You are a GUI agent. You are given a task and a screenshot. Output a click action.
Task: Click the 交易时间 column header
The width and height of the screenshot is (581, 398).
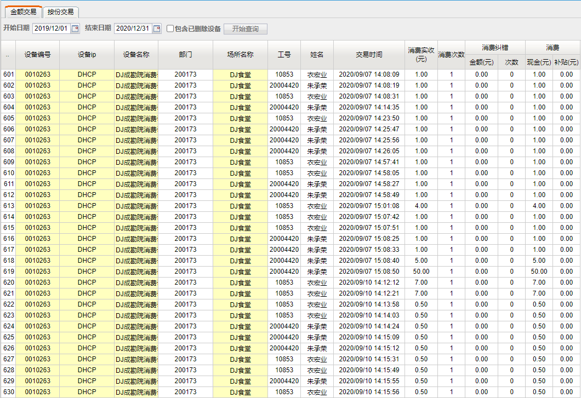pyautogui.click(x=369, y=55)
